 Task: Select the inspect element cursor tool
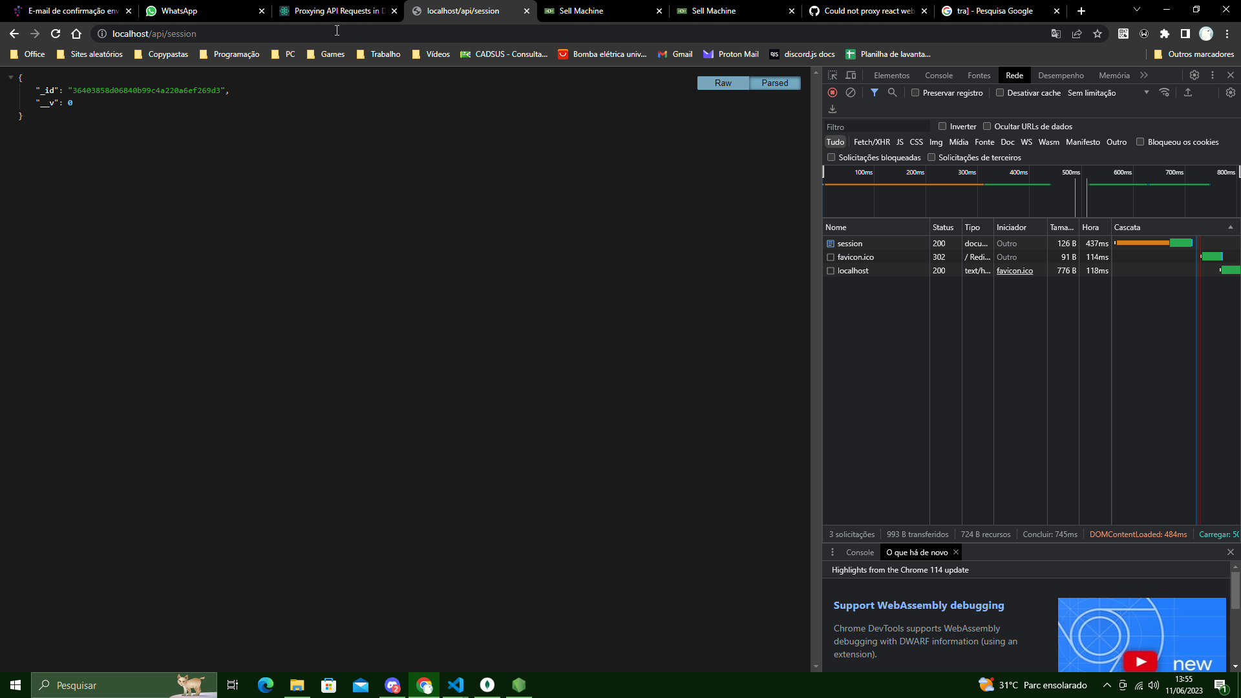833,75
